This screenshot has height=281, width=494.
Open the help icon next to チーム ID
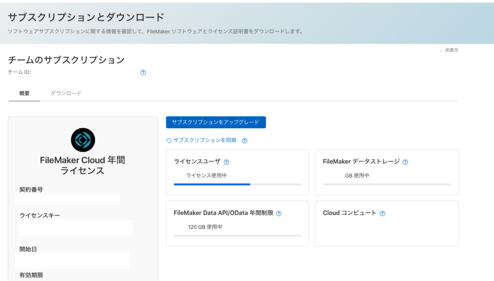point(142,72)
